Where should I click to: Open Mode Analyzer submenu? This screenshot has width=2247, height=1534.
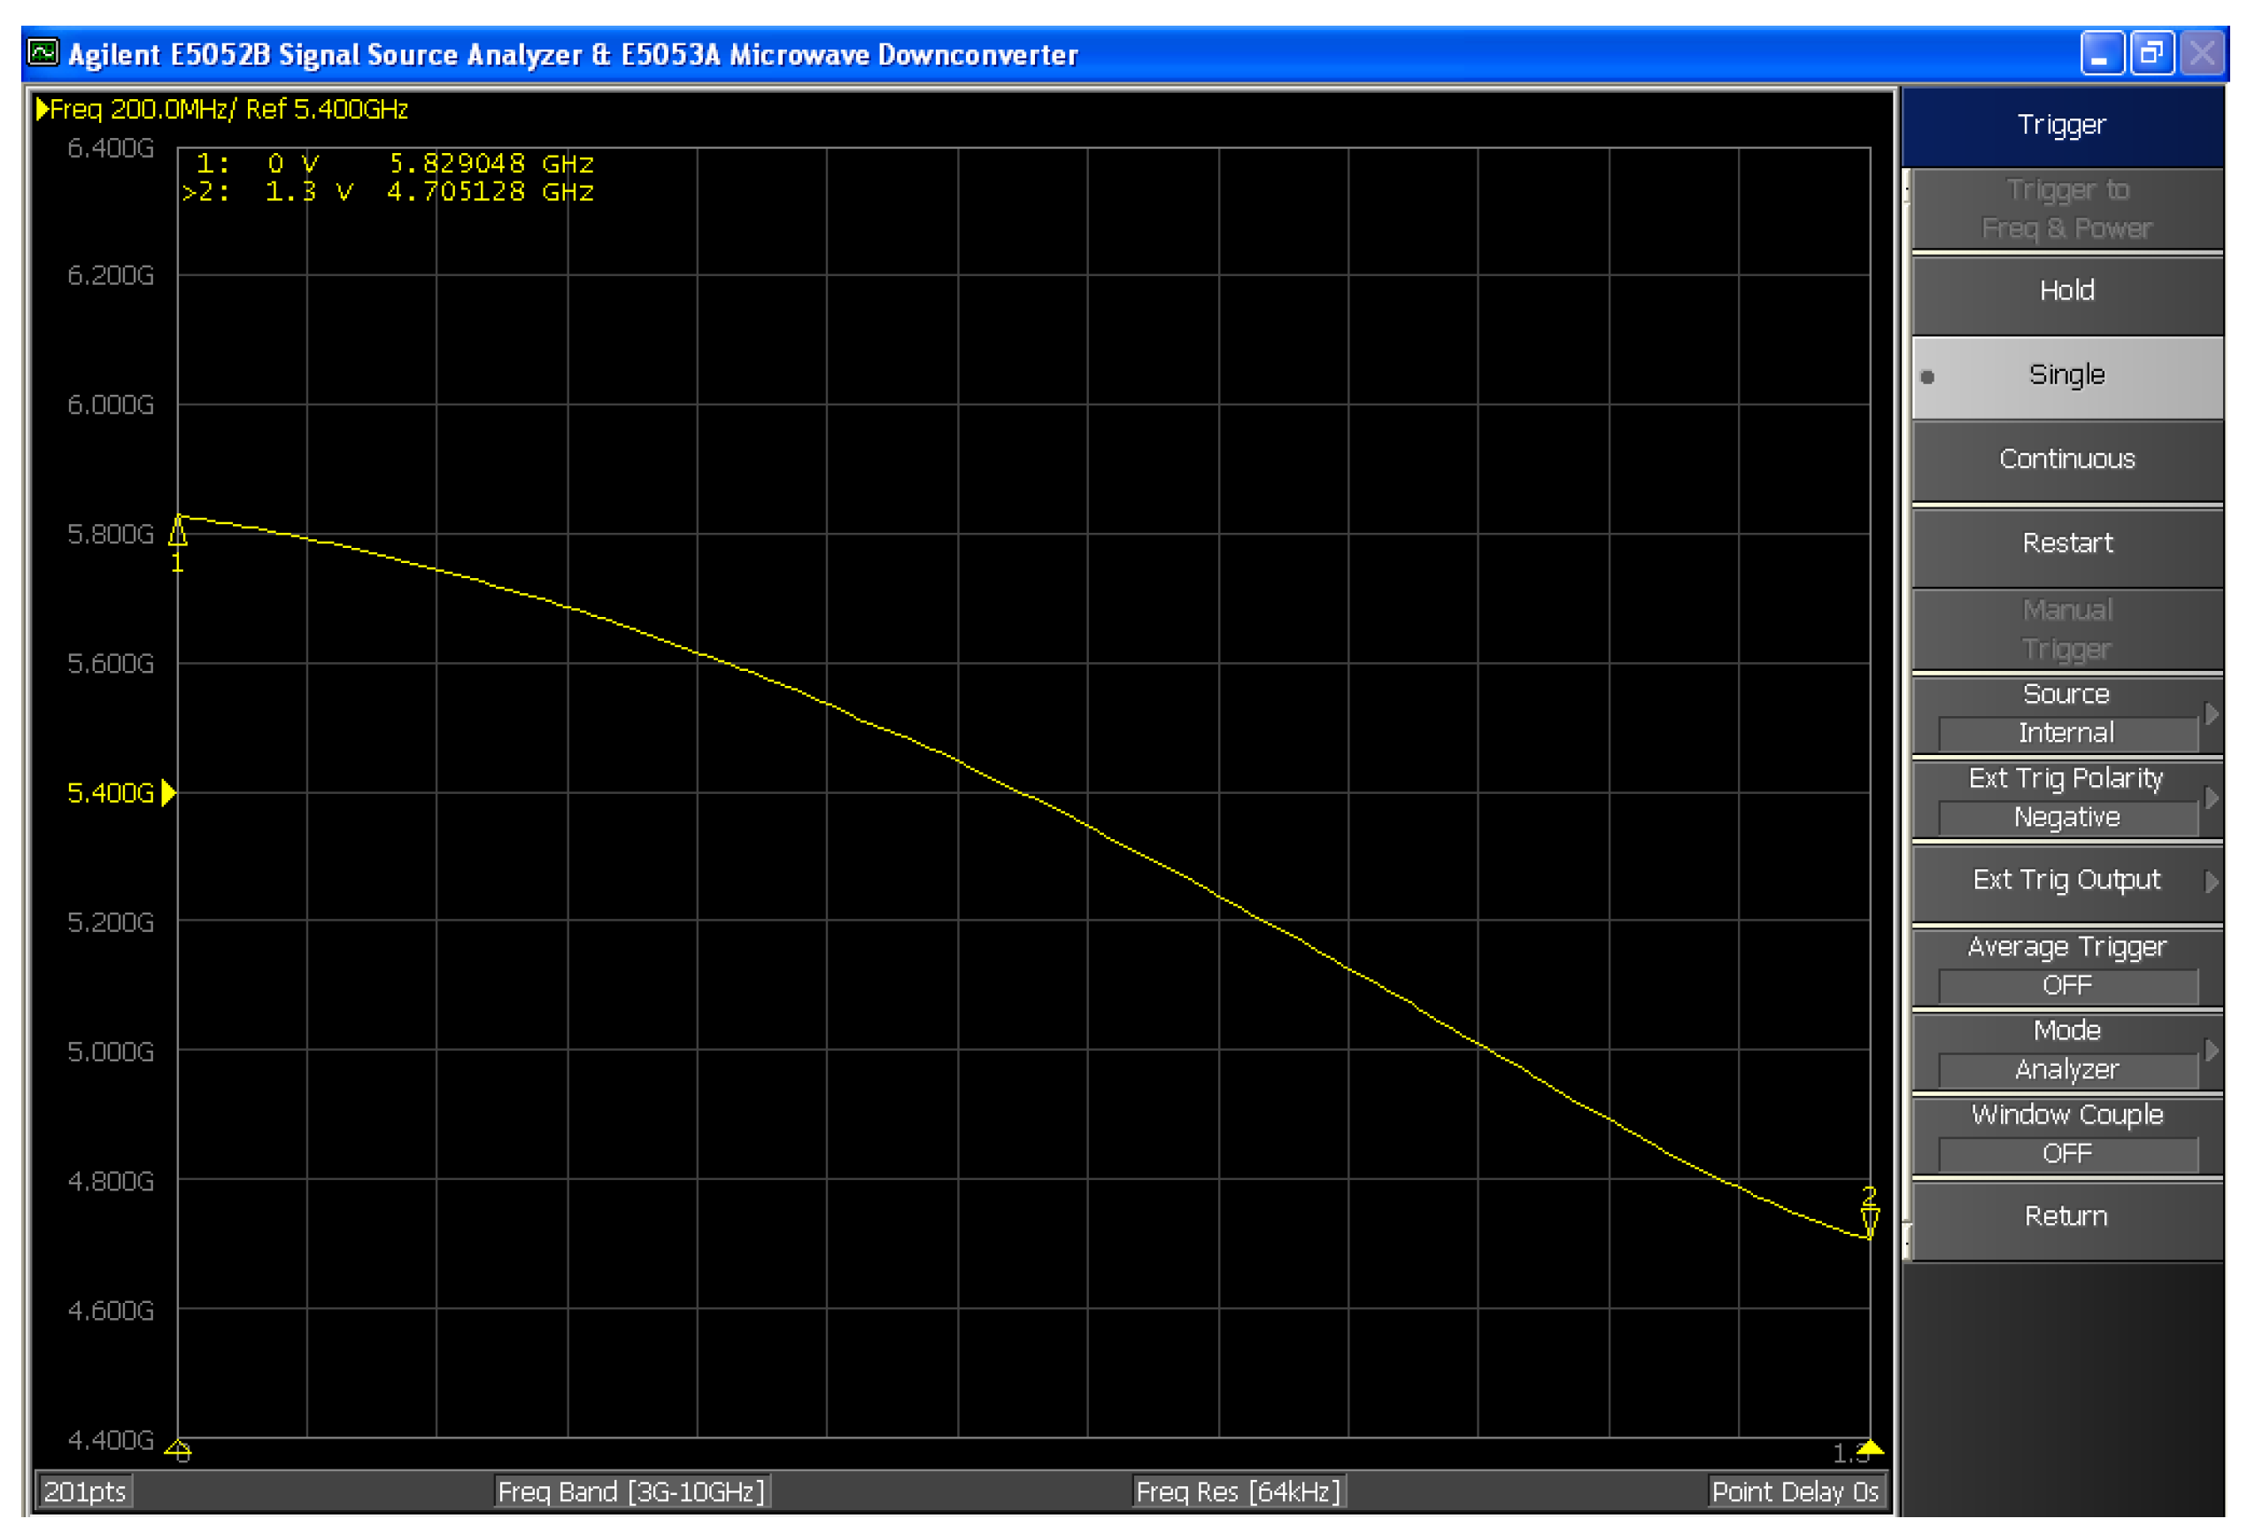click(x=2066, y=1050)
